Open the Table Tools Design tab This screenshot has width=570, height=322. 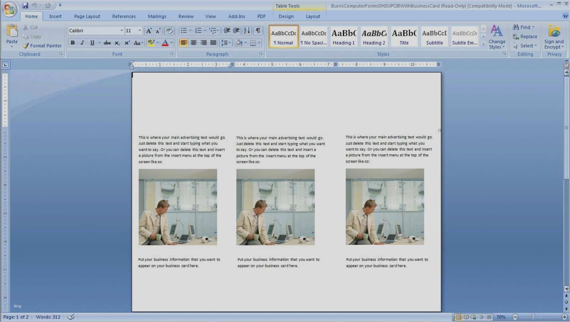[x=286, y=16]
